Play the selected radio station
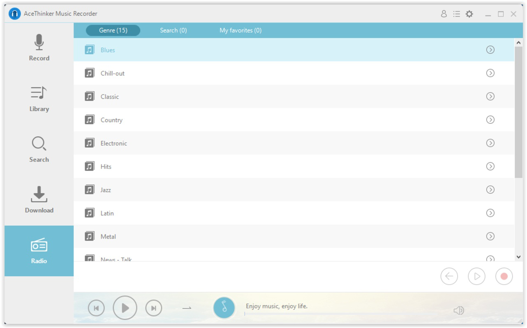The height and width of the screenshot is (328, 527). pyautogui.click(x=476, y=276)
